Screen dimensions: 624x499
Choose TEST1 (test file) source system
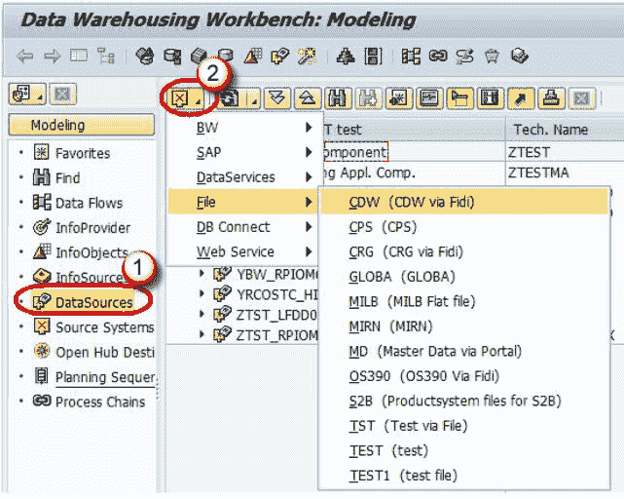464,475
